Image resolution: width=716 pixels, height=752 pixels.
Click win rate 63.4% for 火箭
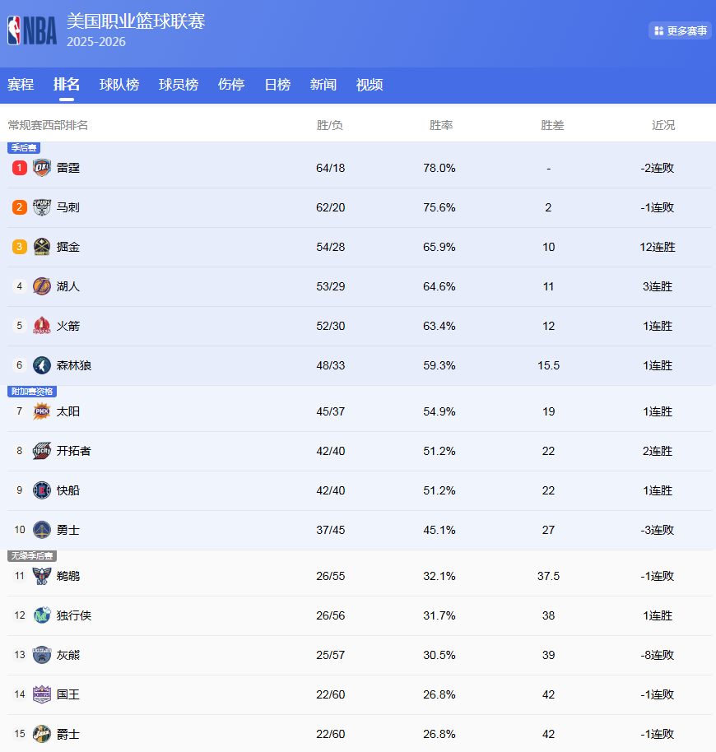[439, 326]
